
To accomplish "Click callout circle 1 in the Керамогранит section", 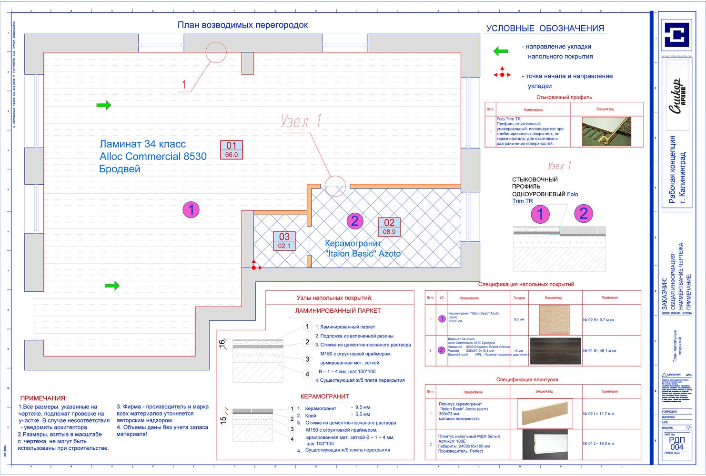I will click(x=292, y=409).
